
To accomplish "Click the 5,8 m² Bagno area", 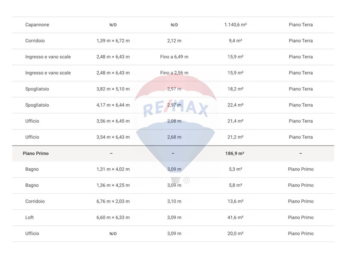I will (235, 185).
